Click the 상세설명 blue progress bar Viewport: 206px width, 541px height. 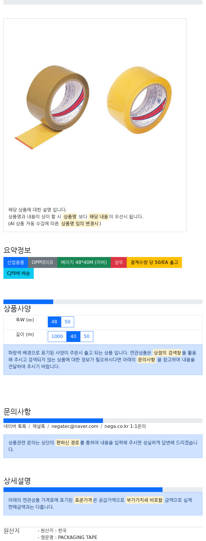[83, 490]
